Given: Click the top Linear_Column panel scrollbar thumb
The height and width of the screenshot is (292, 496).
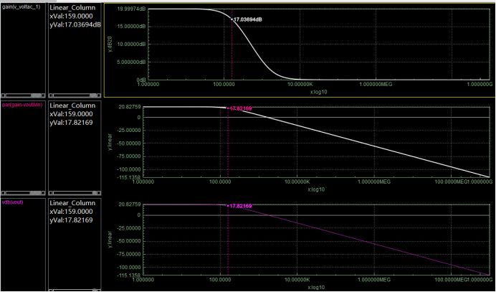Looking at the screenshot, I should pyautogui.click(x=93, y=95).
